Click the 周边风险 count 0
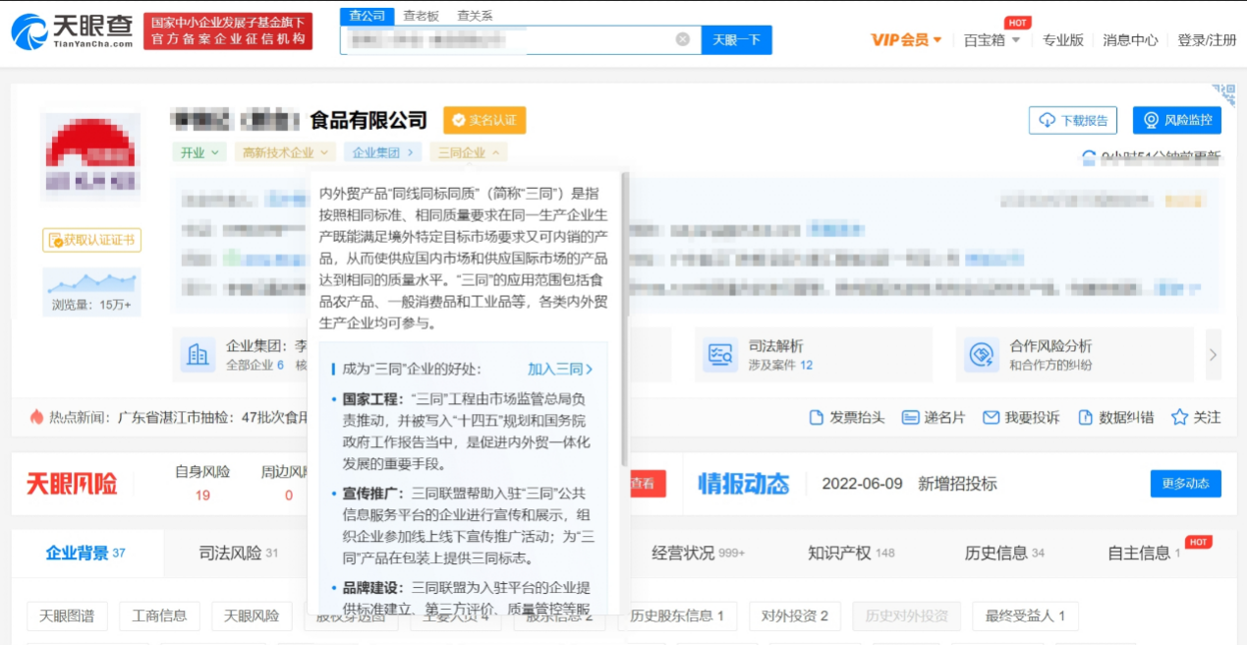 click(x=289, y=495)
